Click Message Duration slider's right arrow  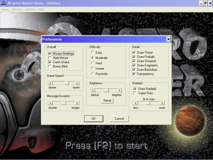coord(77,103)
